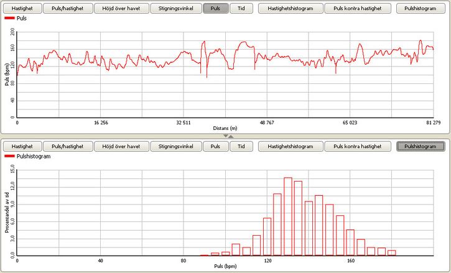Show Puls kontra hastighet in upper panel

click(358, 8)
